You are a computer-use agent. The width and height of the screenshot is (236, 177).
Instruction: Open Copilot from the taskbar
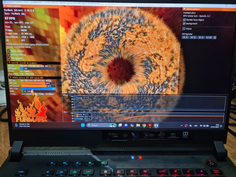[132, 125]
